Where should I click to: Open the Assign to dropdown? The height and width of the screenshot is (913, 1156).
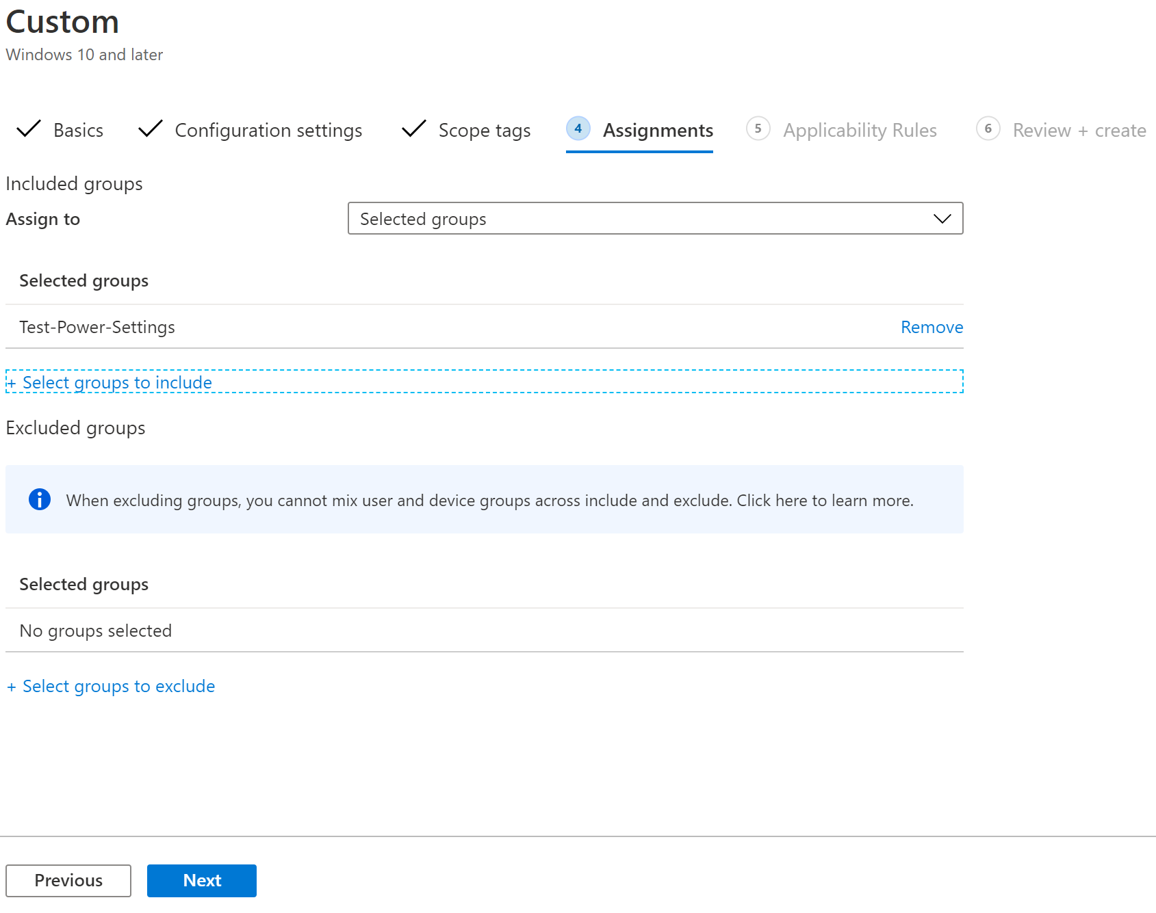click(655, 219)
